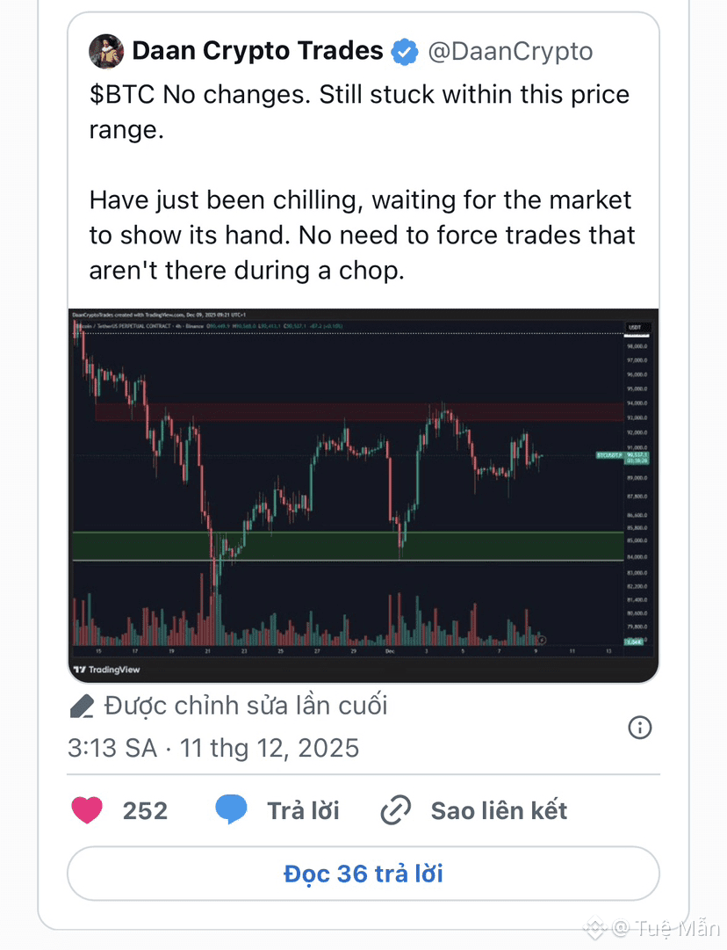Click the edit pencil icon

click(82, 706)
